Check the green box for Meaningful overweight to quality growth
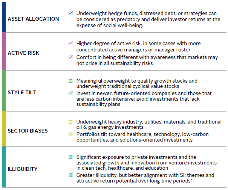This screenshot has height=190, width=228. pyautogui.click(x=70, y=81)
